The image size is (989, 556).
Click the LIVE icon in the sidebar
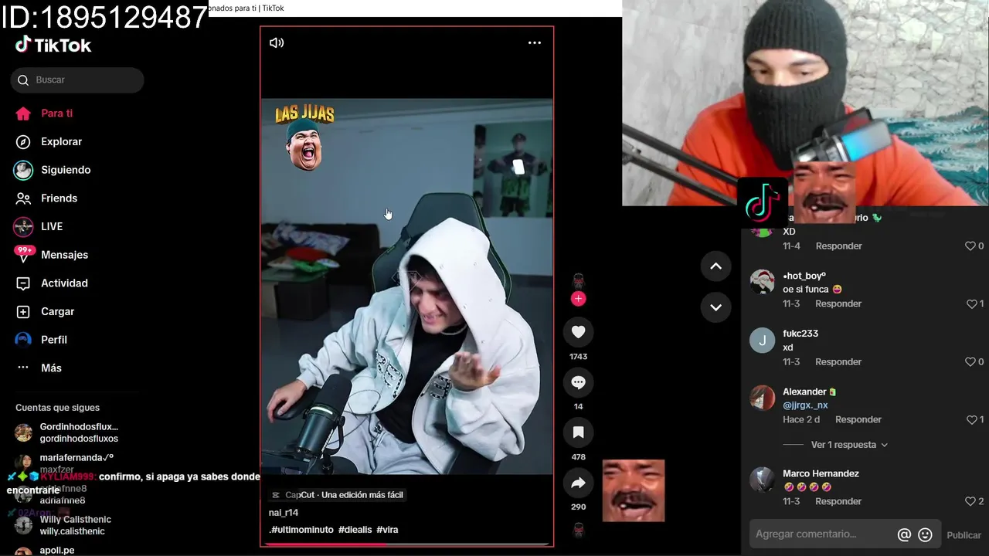(23, 227)
